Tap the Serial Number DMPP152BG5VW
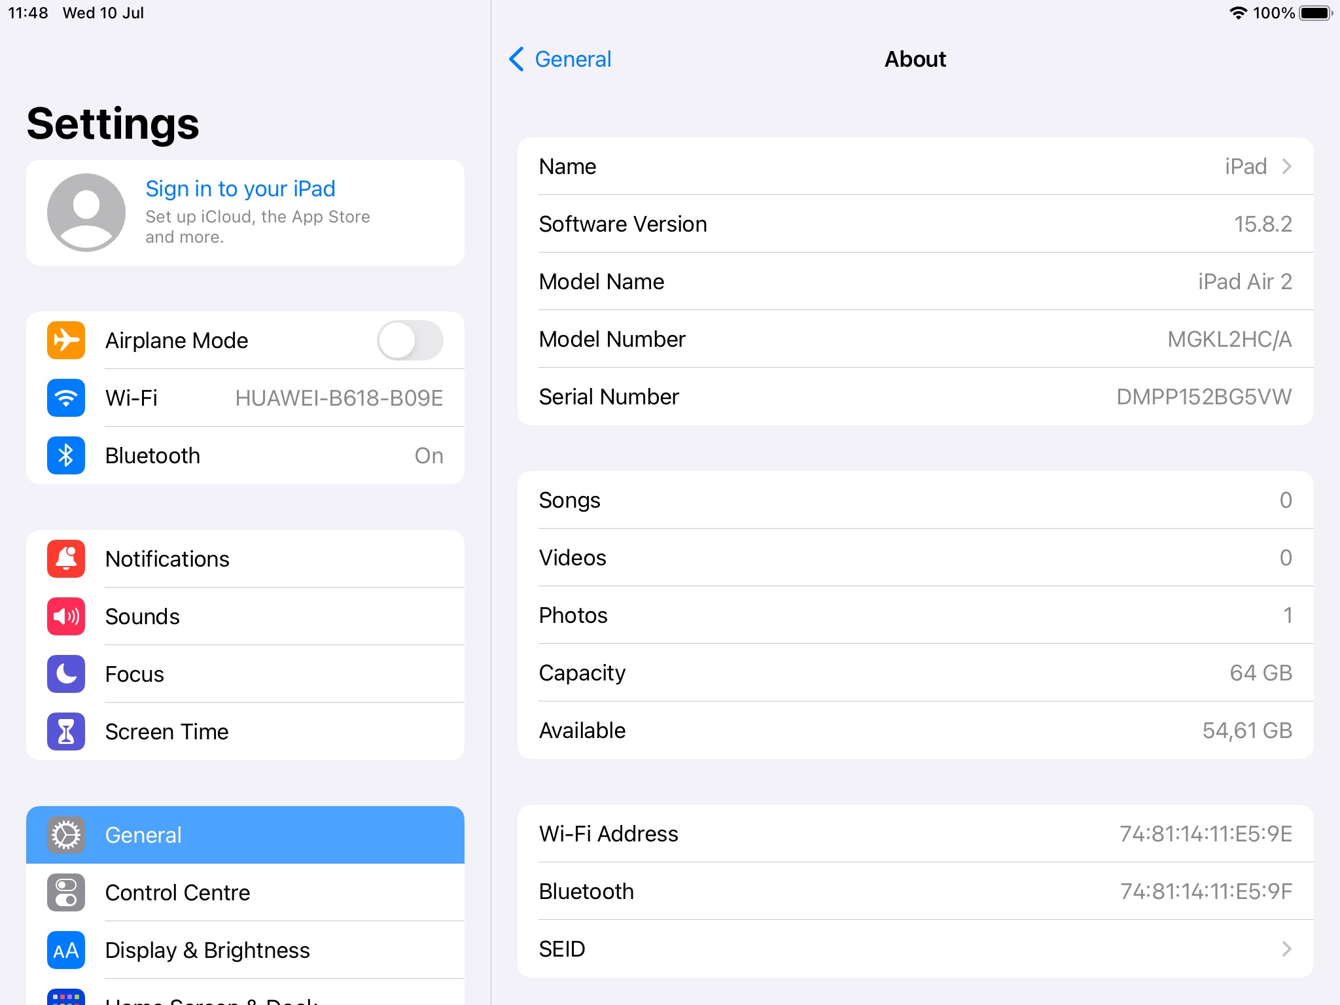1340x1005 pixels. (x=1204, y=397)
